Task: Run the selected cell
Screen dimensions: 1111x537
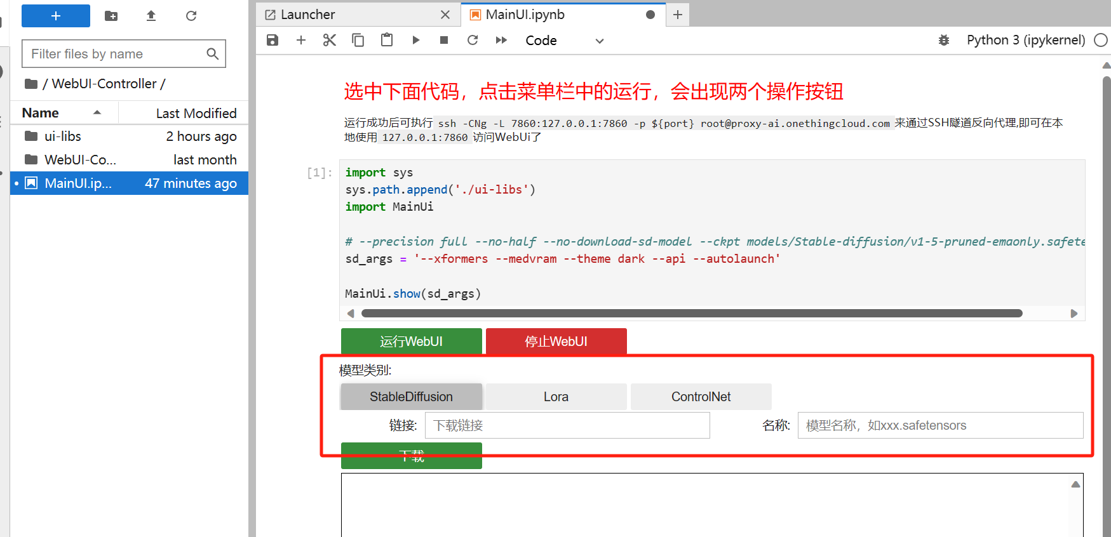Action: [416, 41]
